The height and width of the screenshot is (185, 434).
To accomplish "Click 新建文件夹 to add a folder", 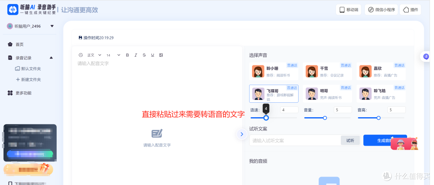I will 28,79.
